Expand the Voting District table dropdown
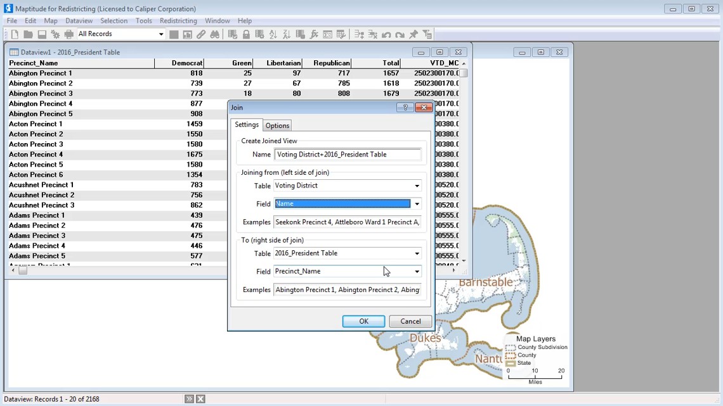This screenshot has width=723, height=406. point(417,186)
